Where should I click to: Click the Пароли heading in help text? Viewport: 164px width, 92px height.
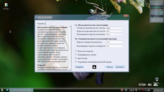click(x=42, y=65)
